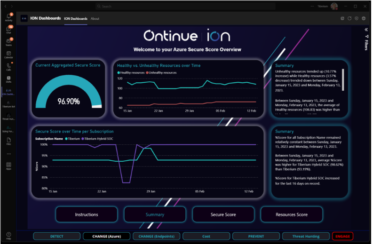Viewport: 372px width, 244px height.
Task: Open Calendar from the sidebar
Action: point(8,55)
